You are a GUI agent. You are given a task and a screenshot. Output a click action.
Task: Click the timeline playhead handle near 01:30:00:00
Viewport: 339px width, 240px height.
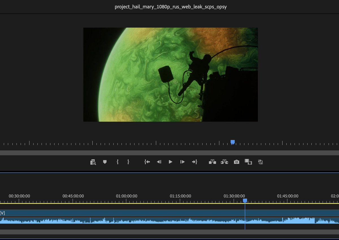pyautogui.click(x=245, y=201)
